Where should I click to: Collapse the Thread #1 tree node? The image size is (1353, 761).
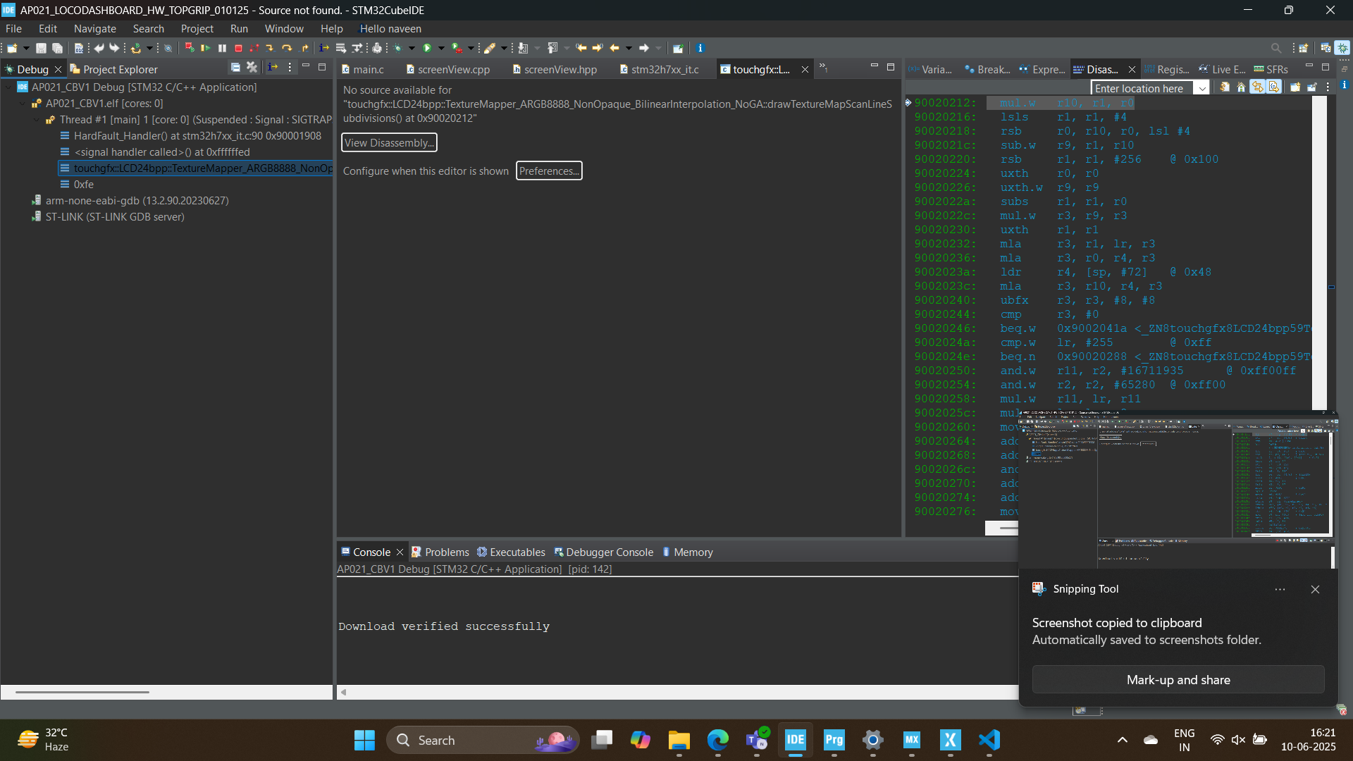pyautogui.click(x=37, y=120)
